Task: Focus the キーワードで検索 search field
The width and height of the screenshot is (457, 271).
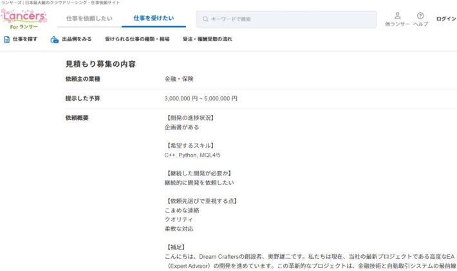Action: tap(286, 19)
